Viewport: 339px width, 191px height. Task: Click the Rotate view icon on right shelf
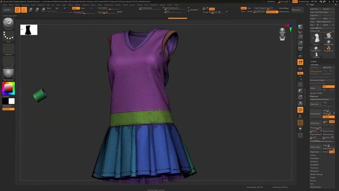pos(300,103)
